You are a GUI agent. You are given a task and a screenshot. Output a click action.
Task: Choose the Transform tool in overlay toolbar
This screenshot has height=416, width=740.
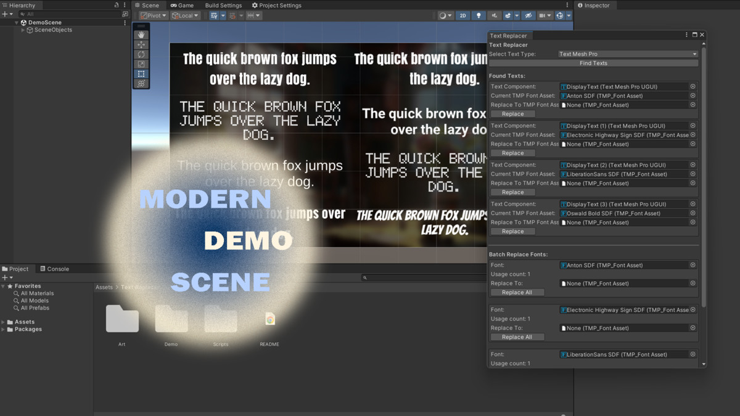pos(141,83)
